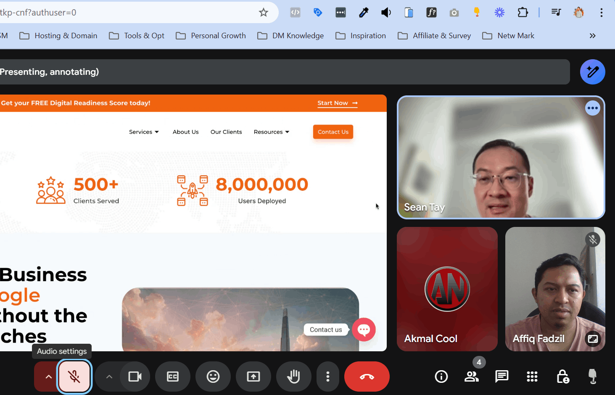Open the chat with everyone panel
The height and width of the screenshot is (395, 615).
coord(502,377)
